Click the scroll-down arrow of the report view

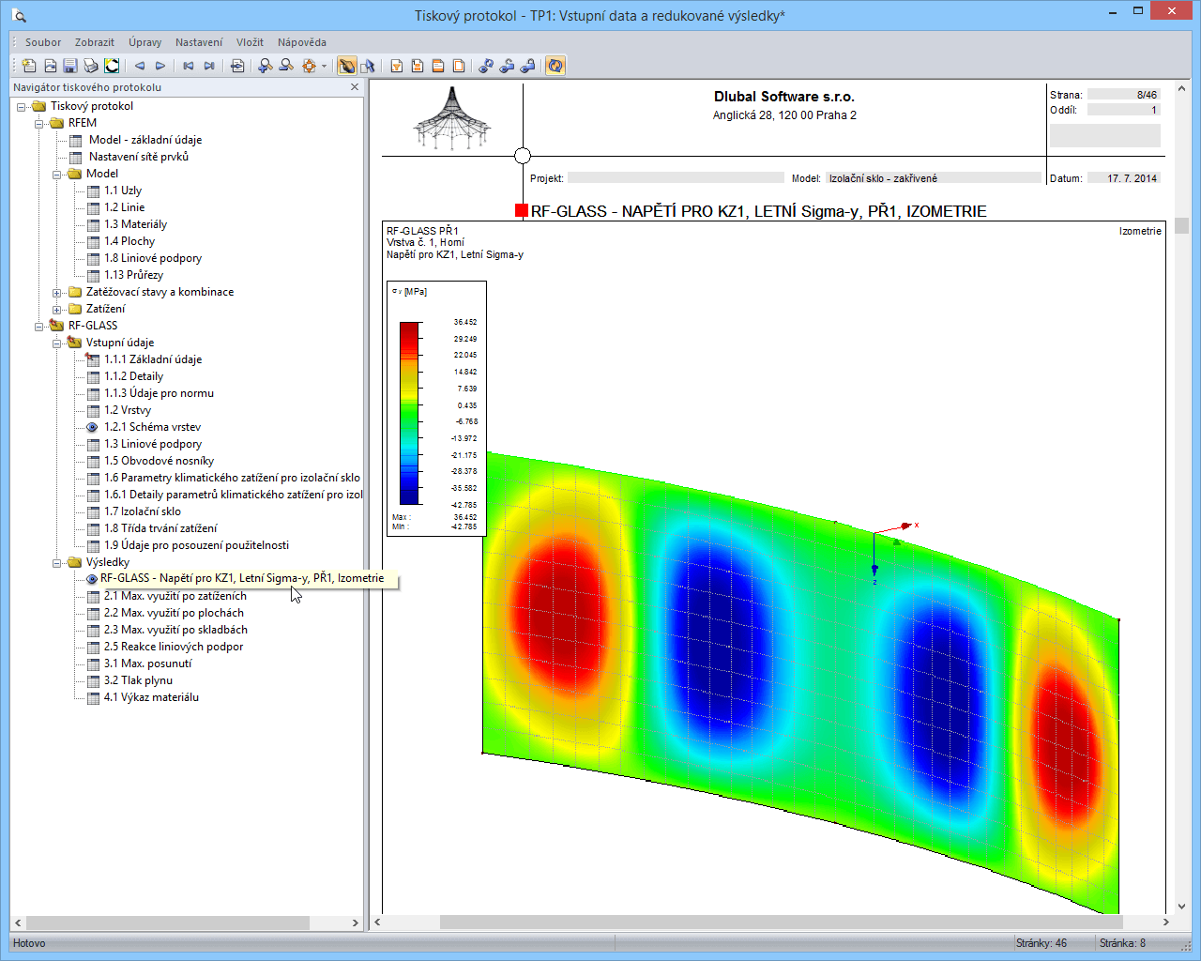1181,907
